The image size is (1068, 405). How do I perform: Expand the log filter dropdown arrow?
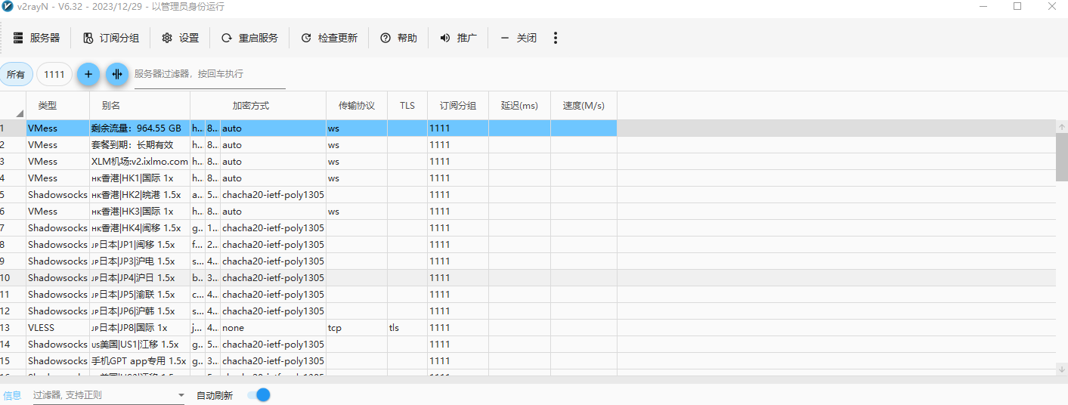pyautogui.click(x=181, y=395)
